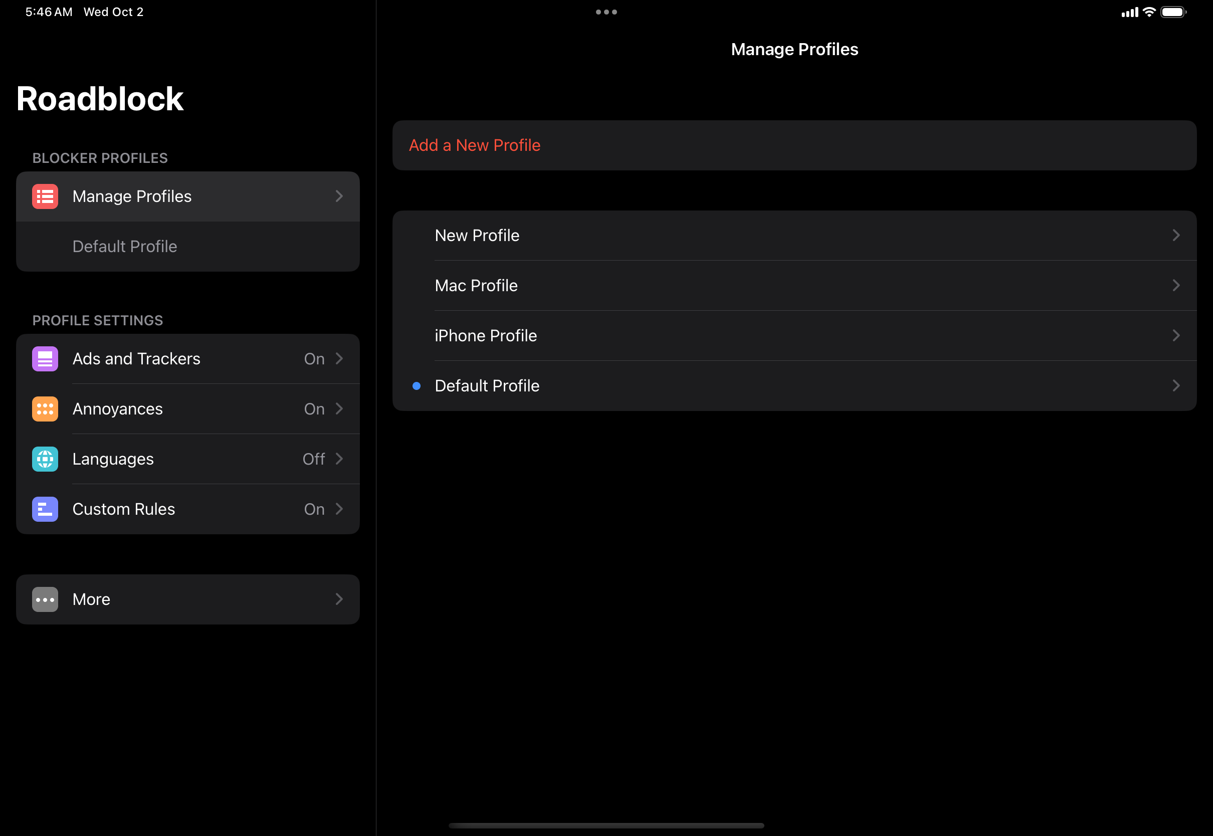The height and width of the screenshot is (836, 1213).
Task: Expand New Profile via its chevron
Action: click(x=1176, y=236)
